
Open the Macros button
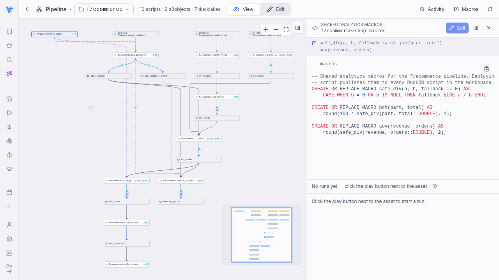pos(466,9)
